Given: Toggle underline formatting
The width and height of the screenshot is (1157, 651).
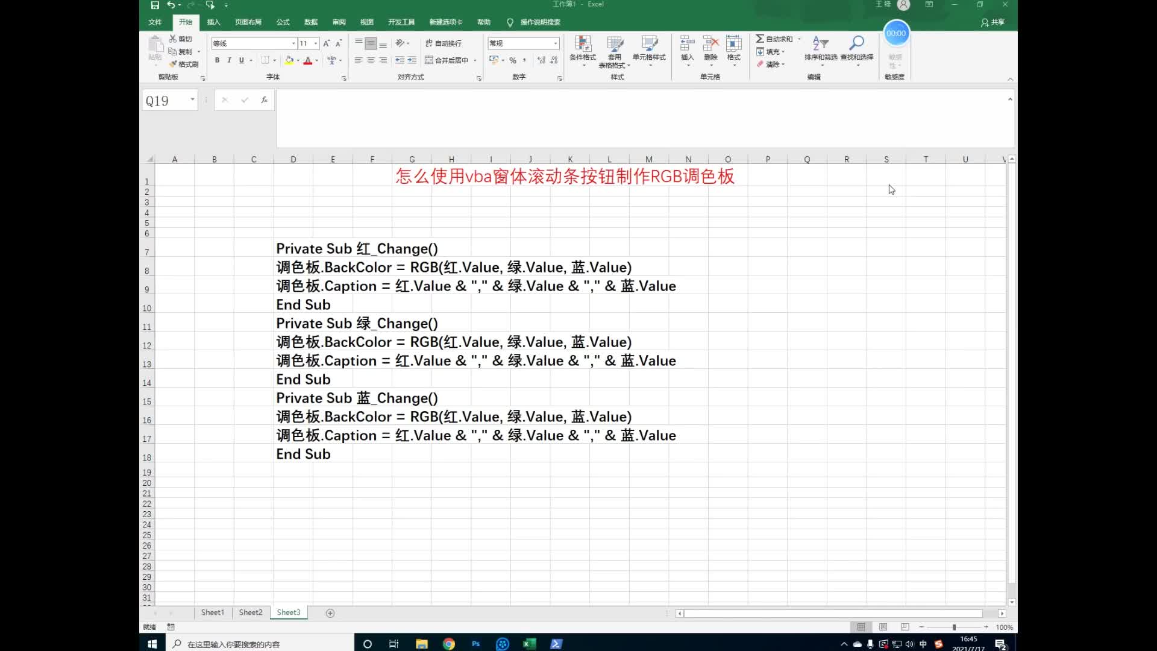Looking at the screenshot, I should click(x=242, y=60).
